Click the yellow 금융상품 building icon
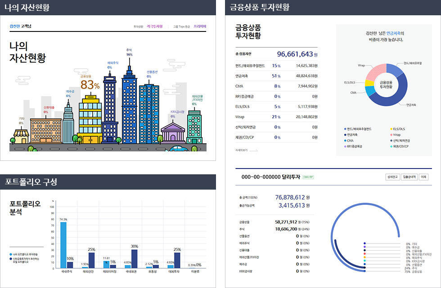This screenshot has width=441, height=288. [90, 119]
